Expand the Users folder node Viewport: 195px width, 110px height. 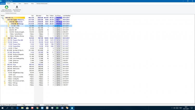tap(3, 38)
